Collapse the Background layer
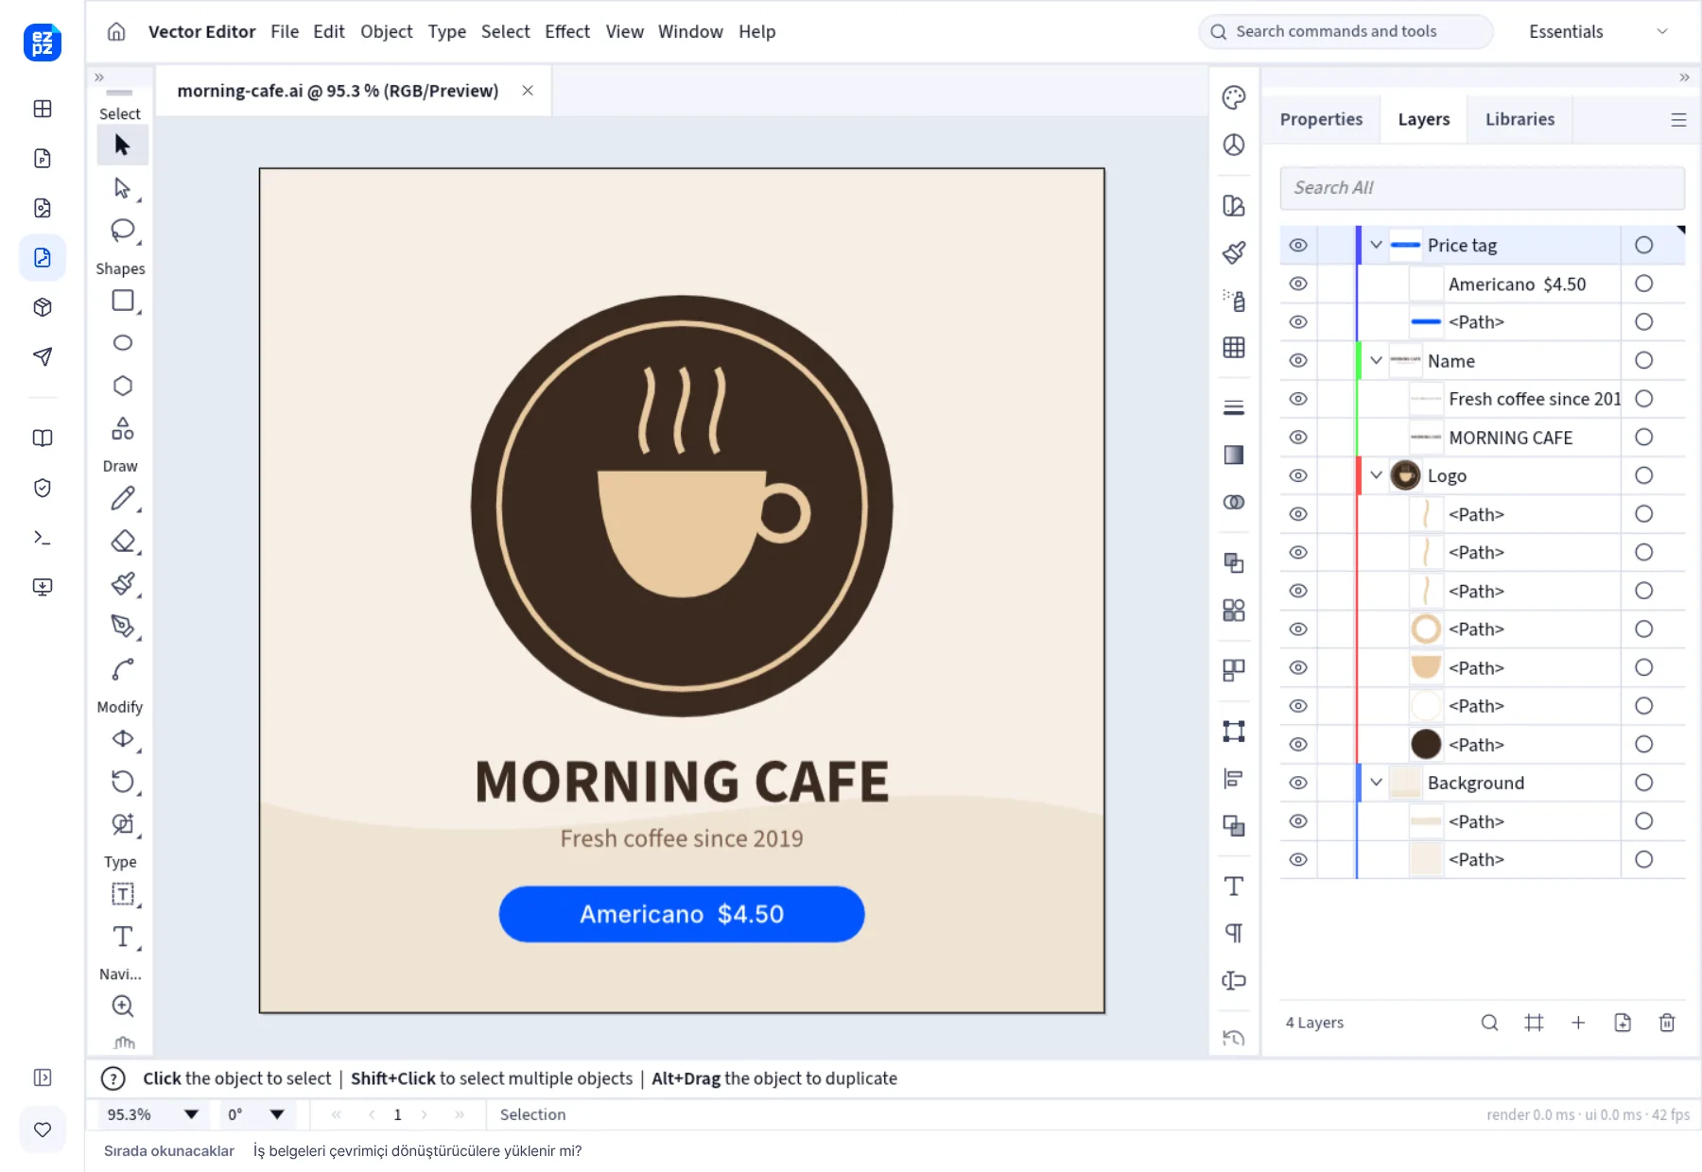Viewport: 1702px width, 1172px height. 1376,783
